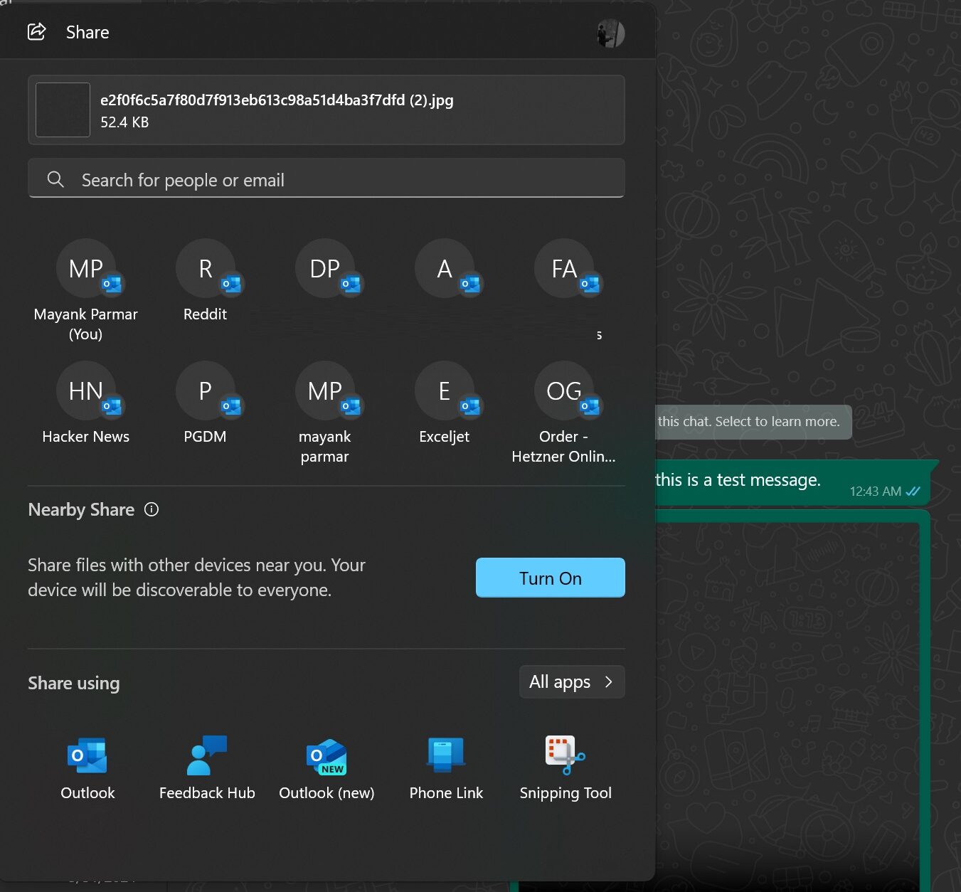
Task: Click the 'this is a test message.' bubble
Action: [792, 482]
